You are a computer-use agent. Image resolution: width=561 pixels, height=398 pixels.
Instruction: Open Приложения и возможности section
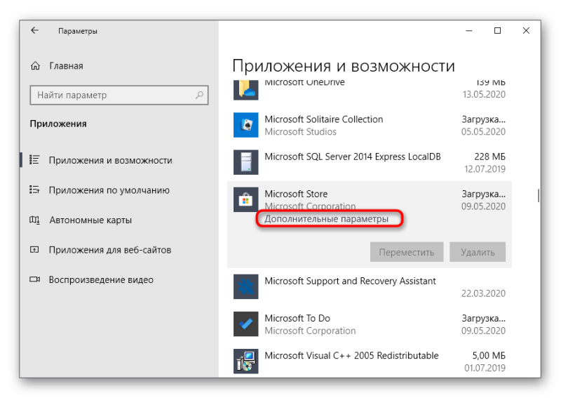pyautogui.click(x=110, y=160)
